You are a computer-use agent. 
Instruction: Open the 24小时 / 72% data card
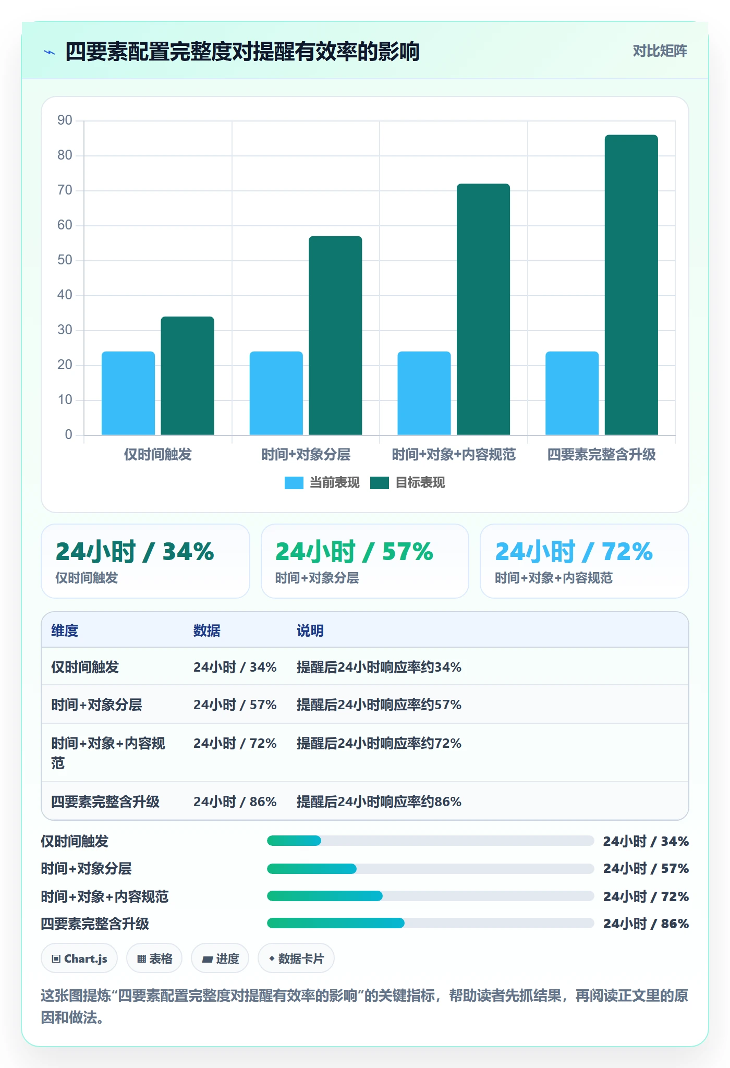(585, 561)
